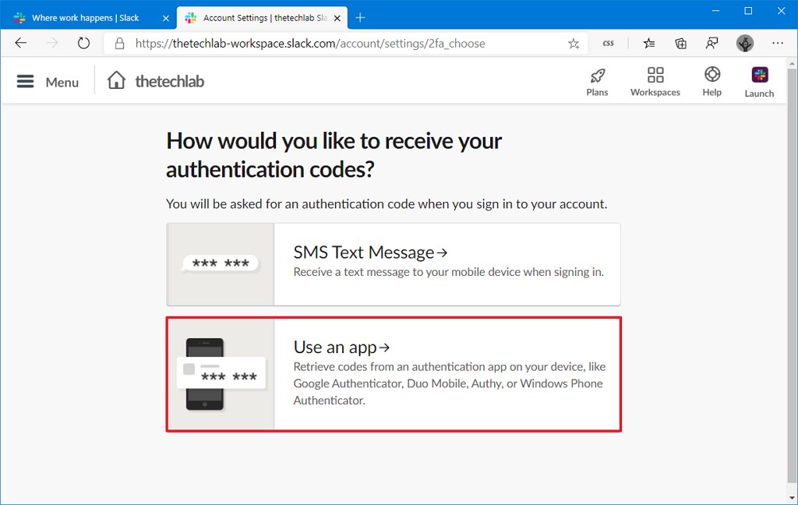Open the Plans rocket icon
Viewport: 798px width, 505px height.
tap(597, 76)
